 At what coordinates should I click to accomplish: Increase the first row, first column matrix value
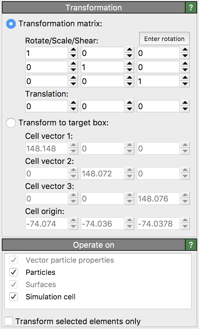tap(73, 50)
